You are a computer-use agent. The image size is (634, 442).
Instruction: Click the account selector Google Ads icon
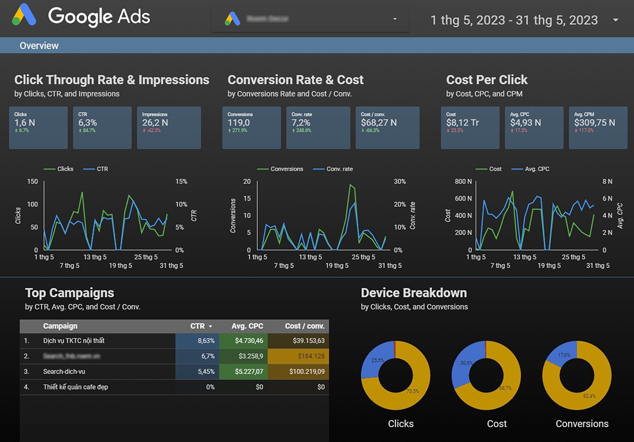232,19
